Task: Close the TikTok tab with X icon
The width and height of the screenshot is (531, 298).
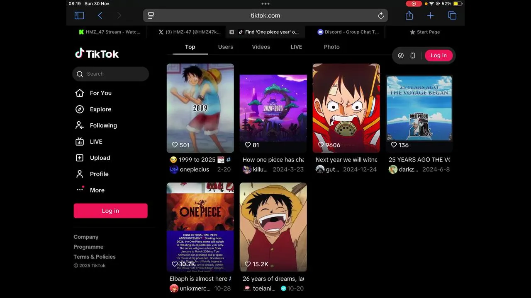Action: pyautogui.click(x=231, y=32)
